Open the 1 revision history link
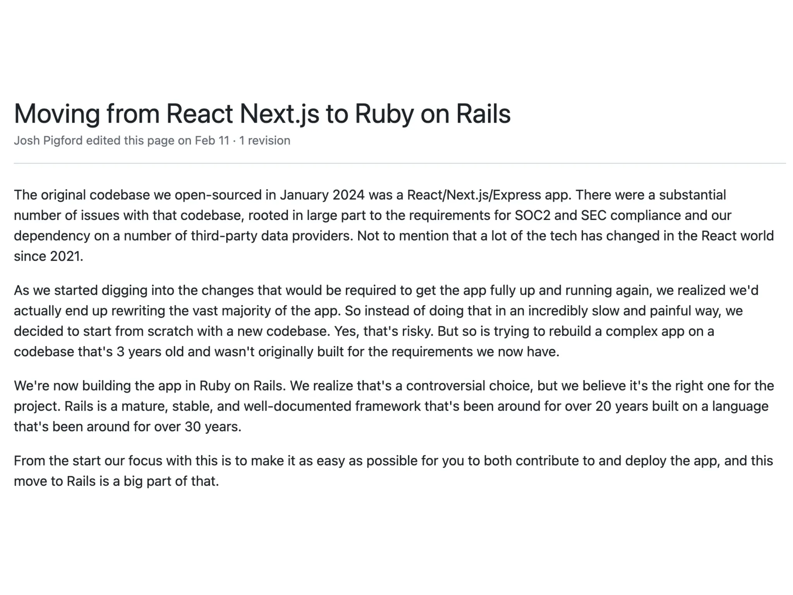 [x=264, y=141]
